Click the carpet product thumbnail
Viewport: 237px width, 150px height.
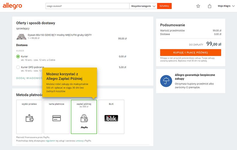(21, 37)
